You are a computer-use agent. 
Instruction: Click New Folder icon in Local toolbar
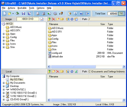click(54, 71)
